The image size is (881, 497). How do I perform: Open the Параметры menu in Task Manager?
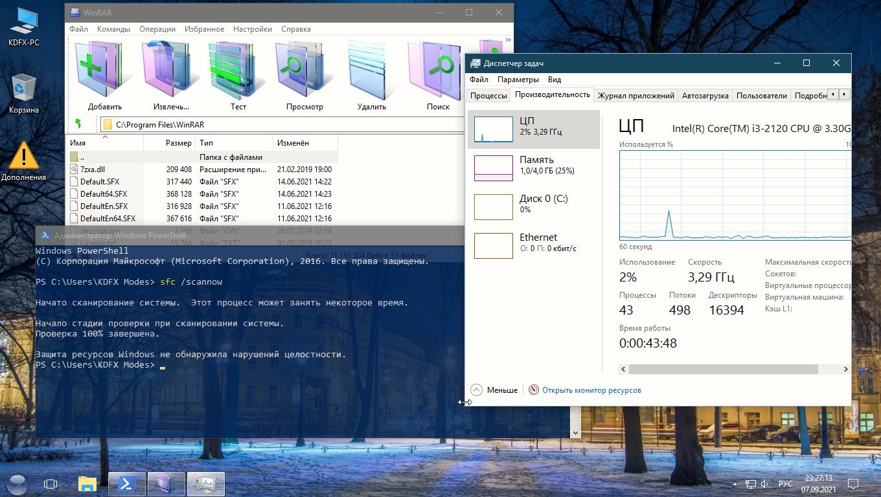(518, 80)
